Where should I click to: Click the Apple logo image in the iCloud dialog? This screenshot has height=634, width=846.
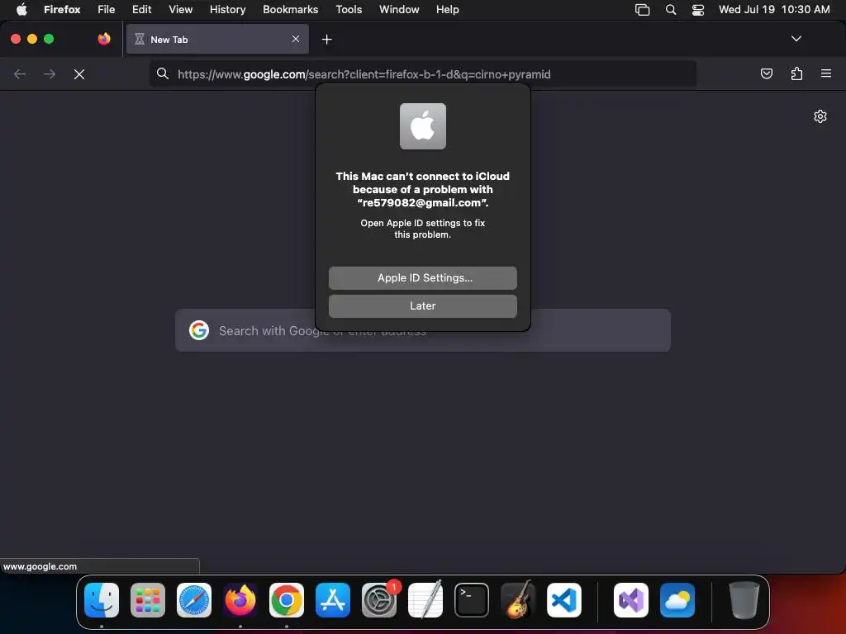click(x=422, y=126)
